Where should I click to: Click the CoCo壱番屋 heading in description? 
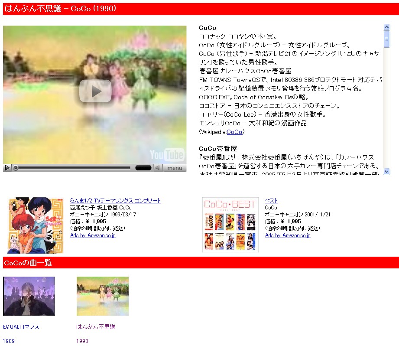click(218, 149)
